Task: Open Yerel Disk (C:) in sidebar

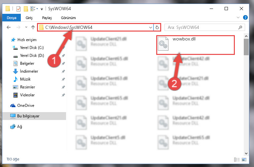Action: click(x=32, y=48)
